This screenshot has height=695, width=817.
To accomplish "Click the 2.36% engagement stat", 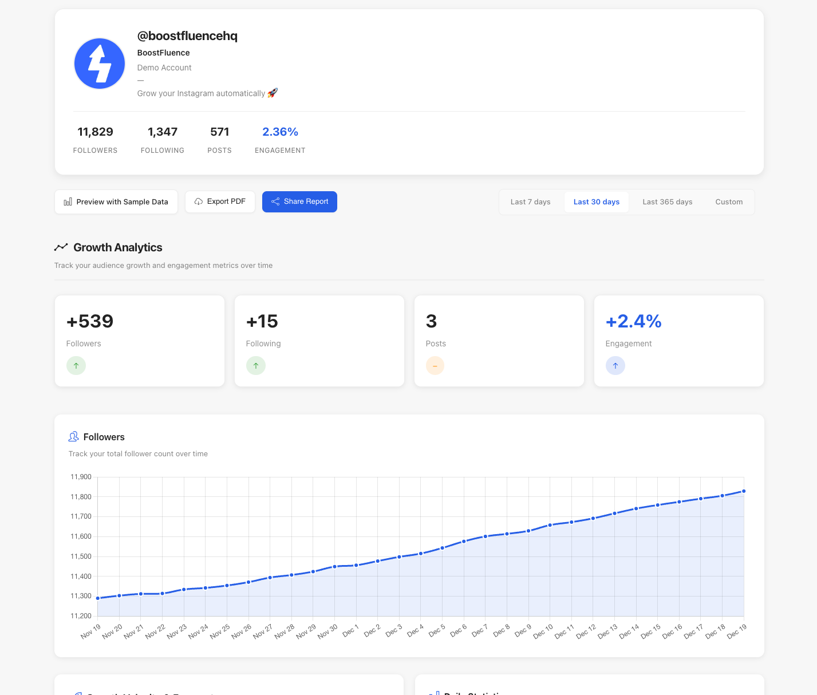I will [280, 132].
